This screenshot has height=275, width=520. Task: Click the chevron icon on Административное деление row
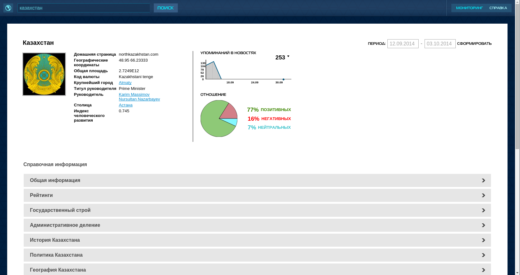tap(483, 225)
